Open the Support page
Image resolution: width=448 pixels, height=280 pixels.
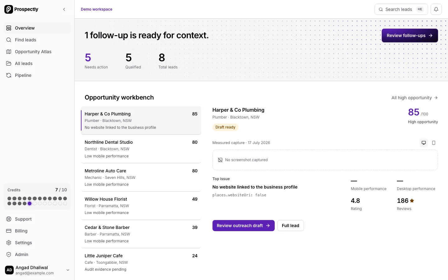[x=37, y=219]
